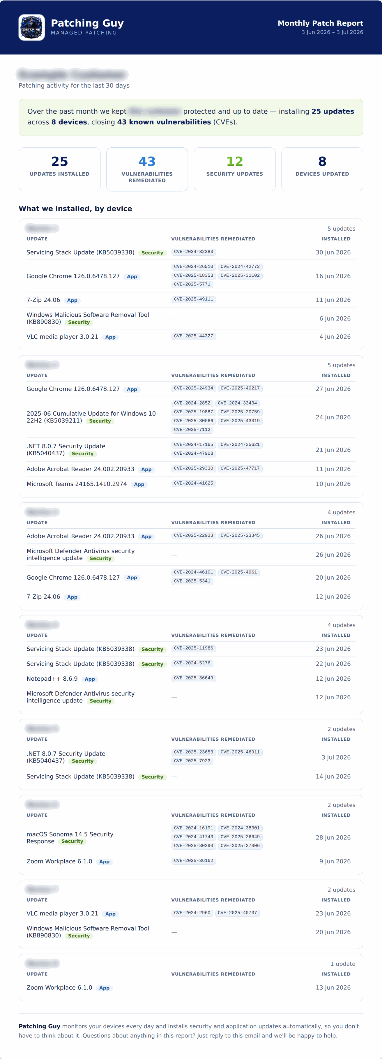Click the "14 Jun 2026" installed date
The width and height of the screenshot is (382, 1059).
[333, 776]
